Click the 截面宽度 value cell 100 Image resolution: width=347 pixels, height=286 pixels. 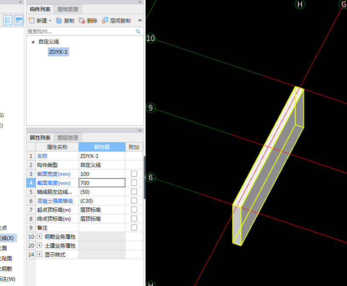(x=102, y=174)
